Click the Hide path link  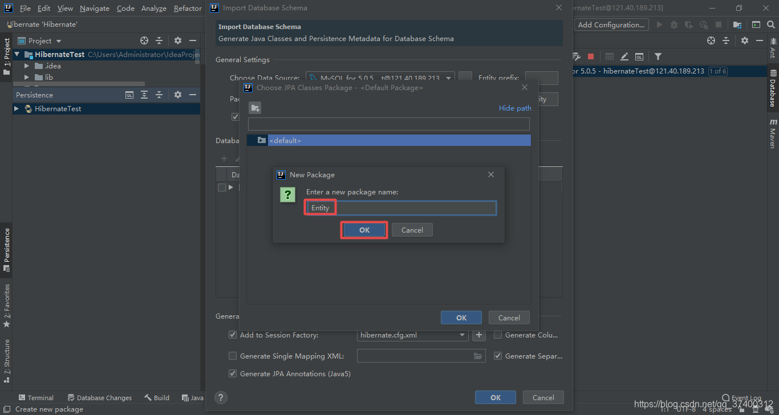[x=515, y=108]
